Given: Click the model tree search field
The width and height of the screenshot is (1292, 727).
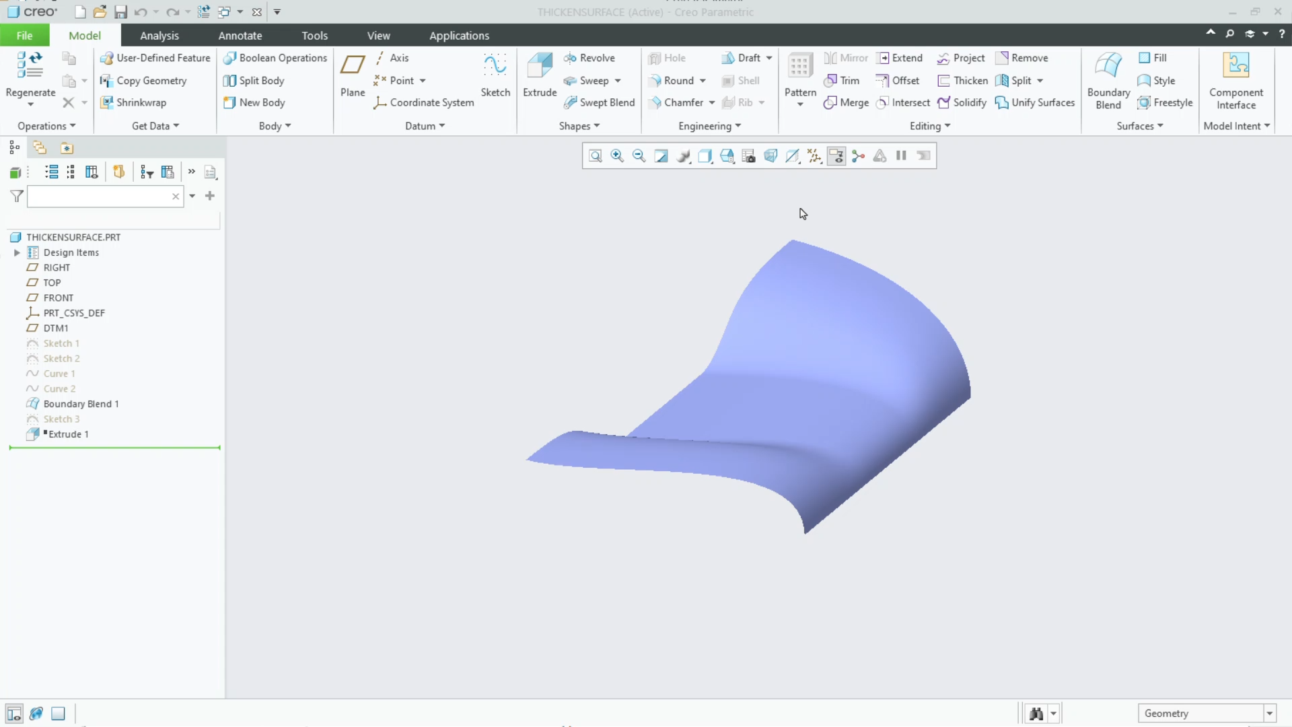Looking at the screenshot, I should [x=105, y=197].
